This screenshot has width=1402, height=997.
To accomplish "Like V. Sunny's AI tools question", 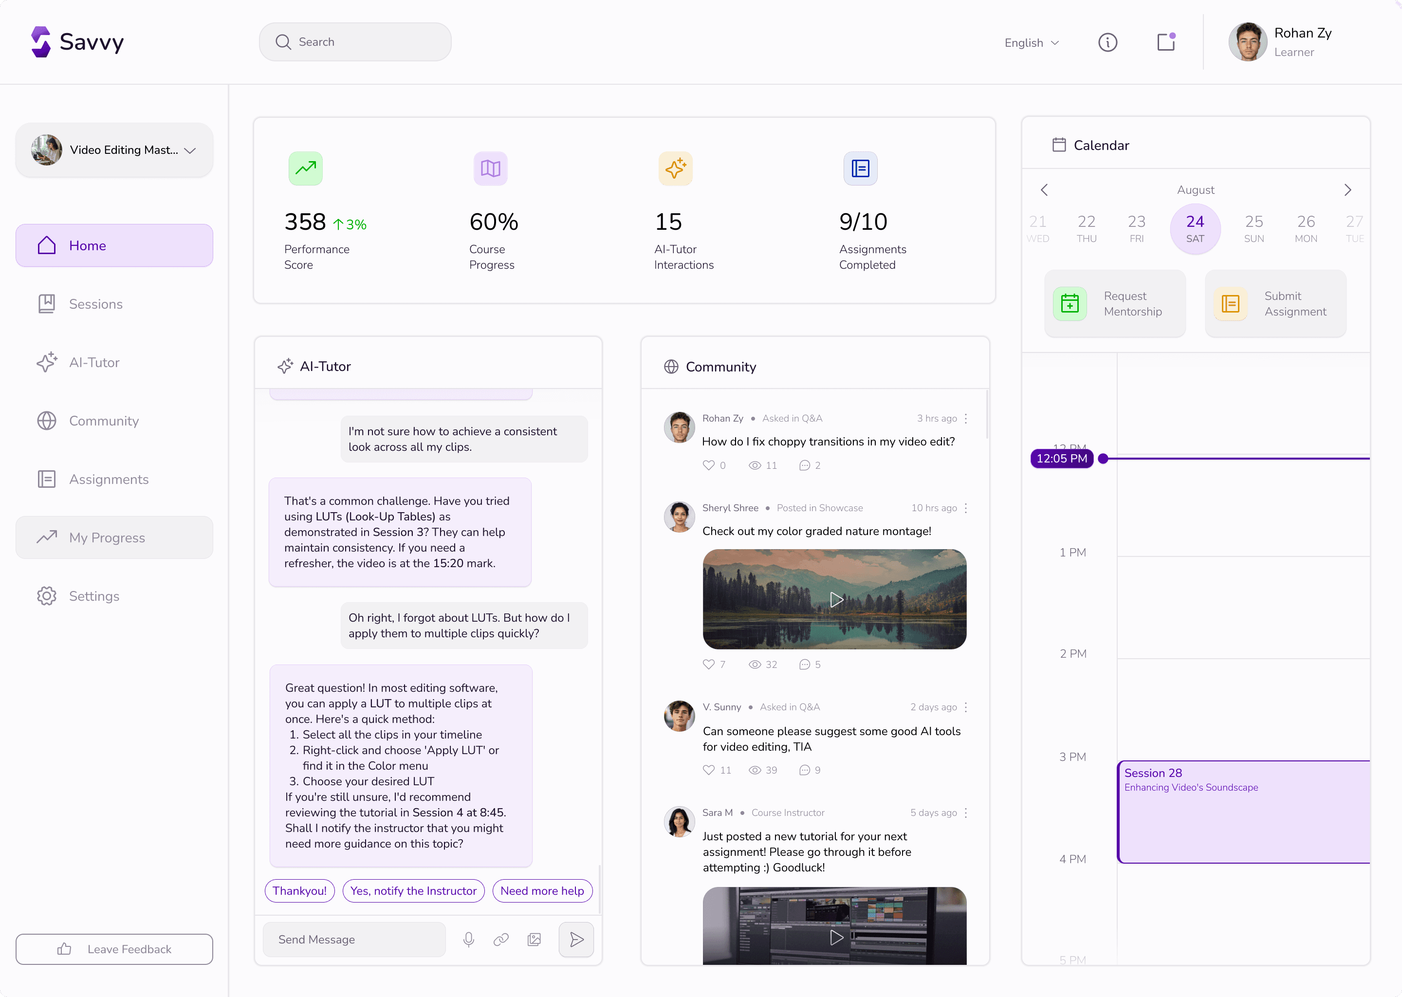I will pos(708,770).
